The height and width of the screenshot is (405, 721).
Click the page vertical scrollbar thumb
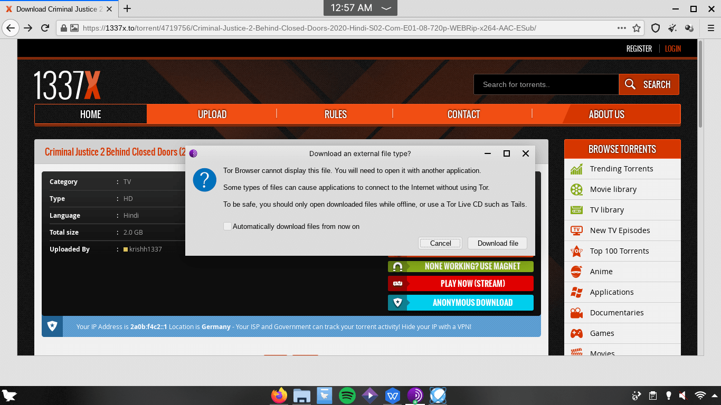[700, 84]
